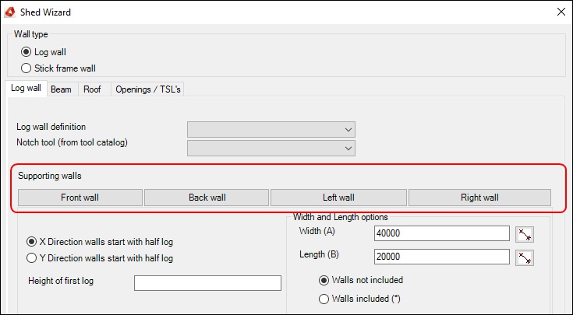
Task: Open the Openings / TSL's tab
Action: tap(148, 89)
